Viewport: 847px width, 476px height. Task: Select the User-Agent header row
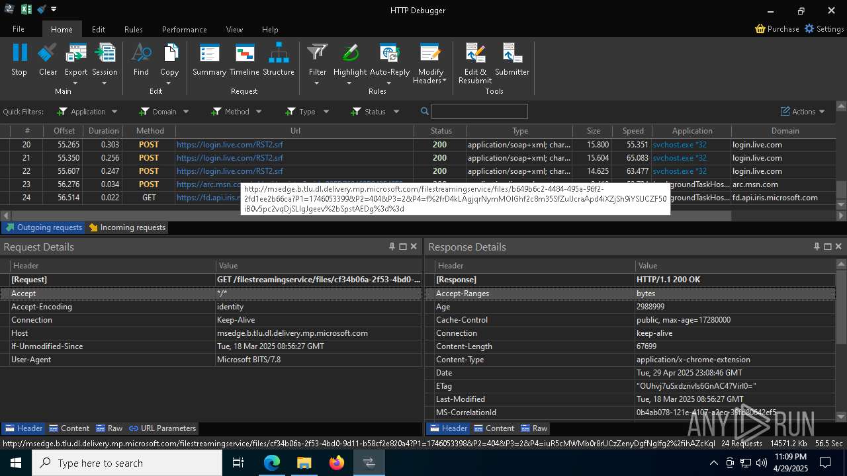[x=211, y=360]
